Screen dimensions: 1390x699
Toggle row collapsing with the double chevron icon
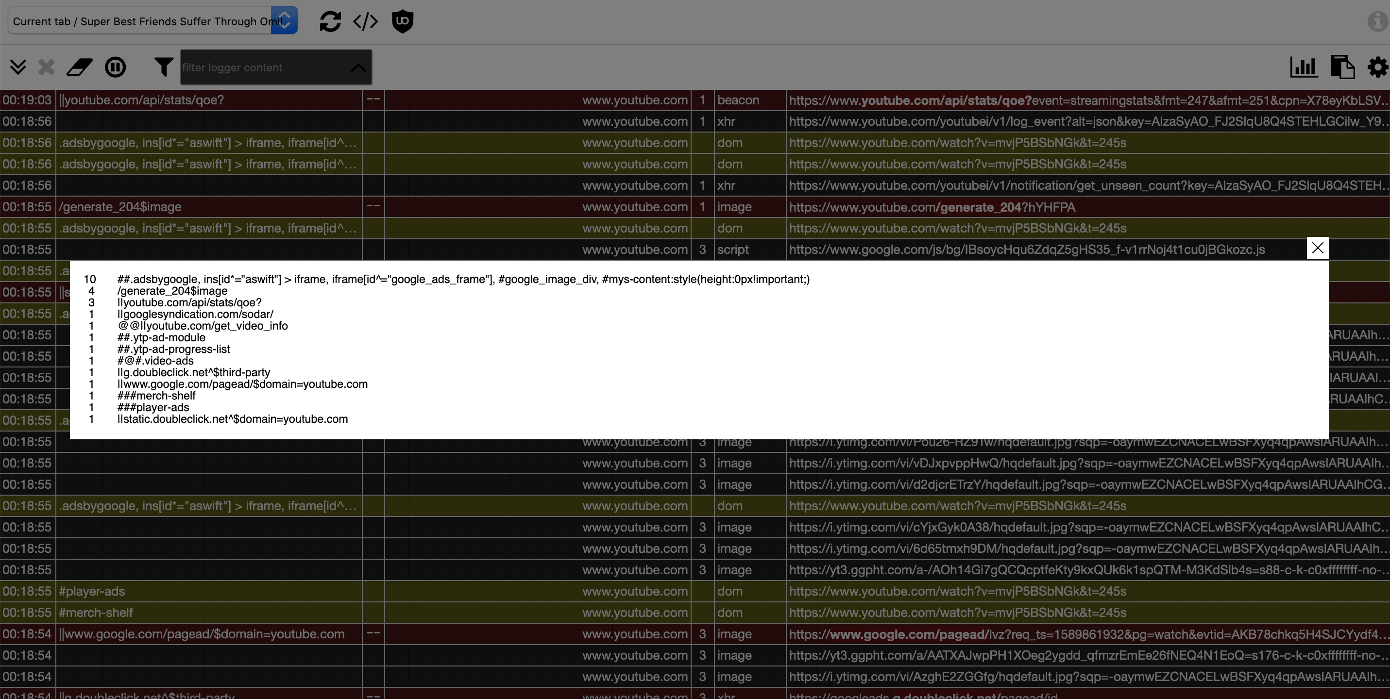click(x=19, y=67)
